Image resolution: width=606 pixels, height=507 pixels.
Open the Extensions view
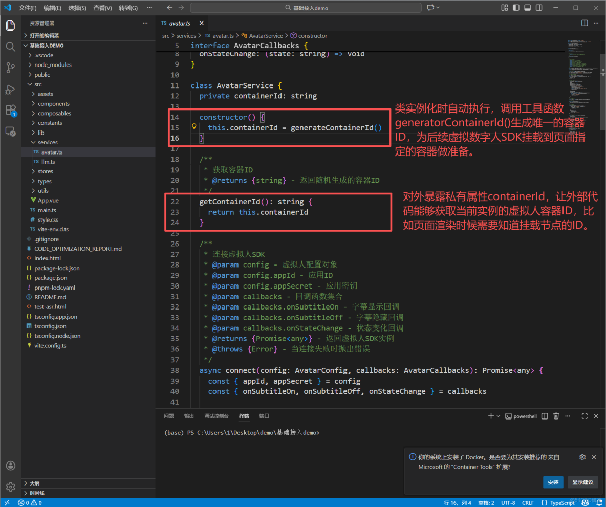point(10,110)
